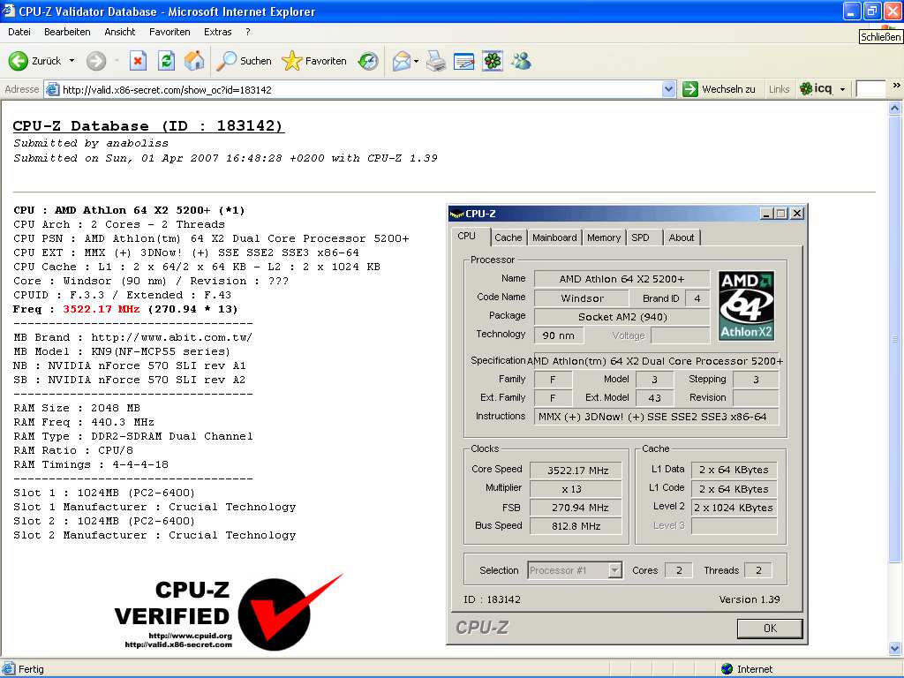Image resolution: width=904 pixels, height=678 pixels.
Task: Open the Favoriten menu
Action: [x=169, y=32]
